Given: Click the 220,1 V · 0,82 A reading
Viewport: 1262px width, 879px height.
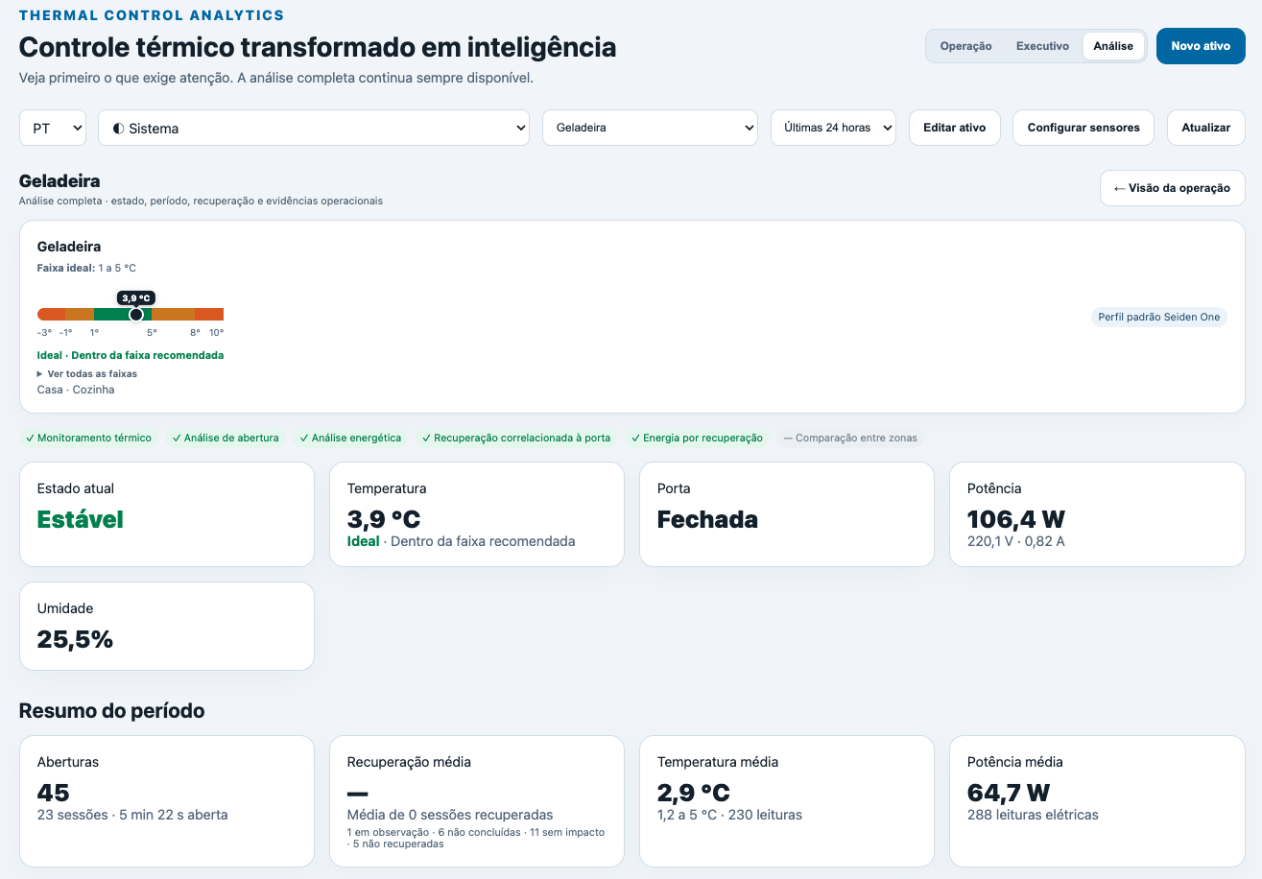Looking at the screenshot, I should click(x=1016, y=541).
